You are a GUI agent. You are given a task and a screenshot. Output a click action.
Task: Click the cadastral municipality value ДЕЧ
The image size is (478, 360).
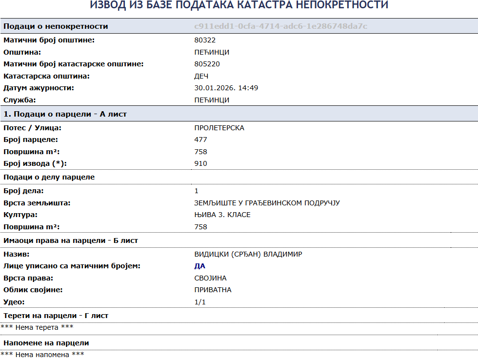pyautogui.click(x=201, y=76)
